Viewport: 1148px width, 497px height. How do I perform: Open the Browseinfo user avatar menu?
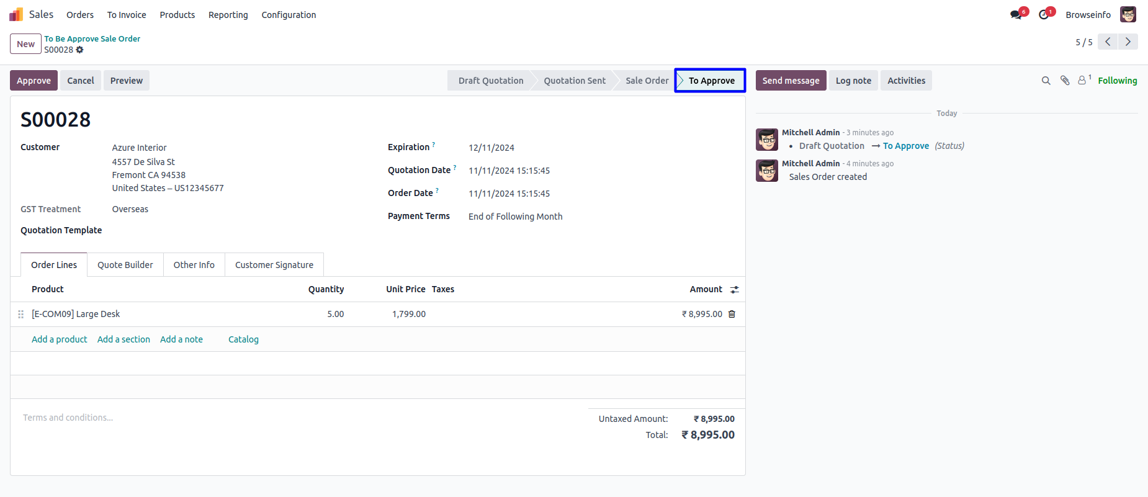click(x=1128, y=14)
